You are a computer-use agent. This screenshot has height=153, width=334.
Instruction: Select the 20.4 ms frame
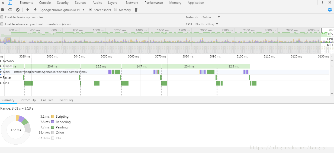point(189,66)
